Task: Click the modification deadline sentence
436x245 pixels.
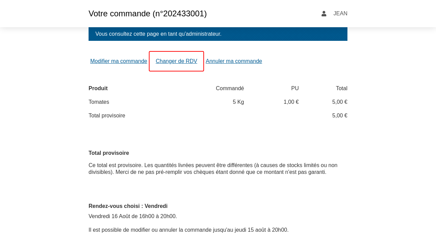Action: coord(188,230)
